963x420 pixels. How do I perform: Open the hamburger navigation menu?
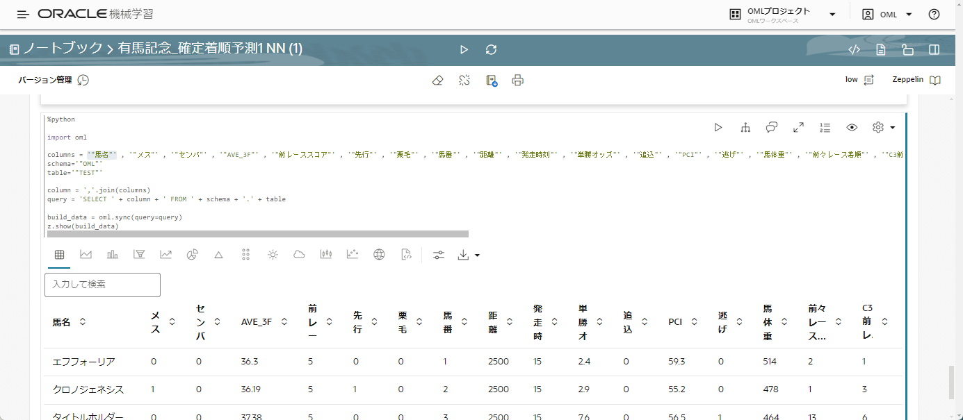[23, 14]
